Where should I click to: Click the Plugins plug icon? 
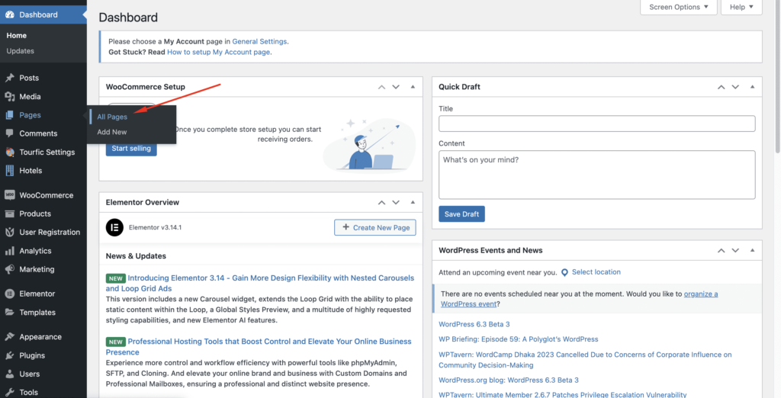(x=9, y=355)
